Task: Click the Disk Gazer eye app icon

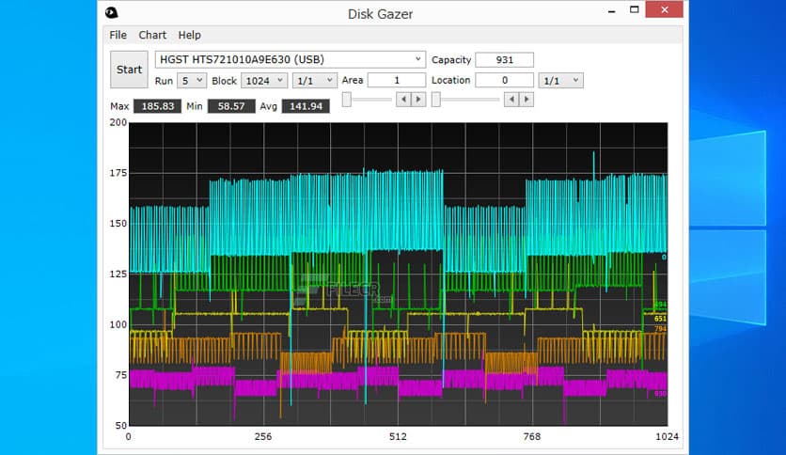Action: 111,12
